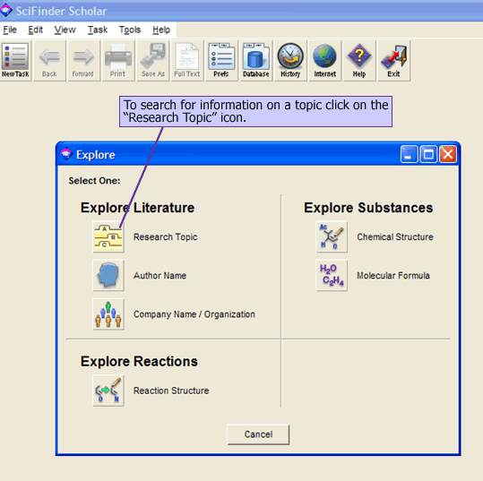Click the New Task toolbar icon

point(15,61)
